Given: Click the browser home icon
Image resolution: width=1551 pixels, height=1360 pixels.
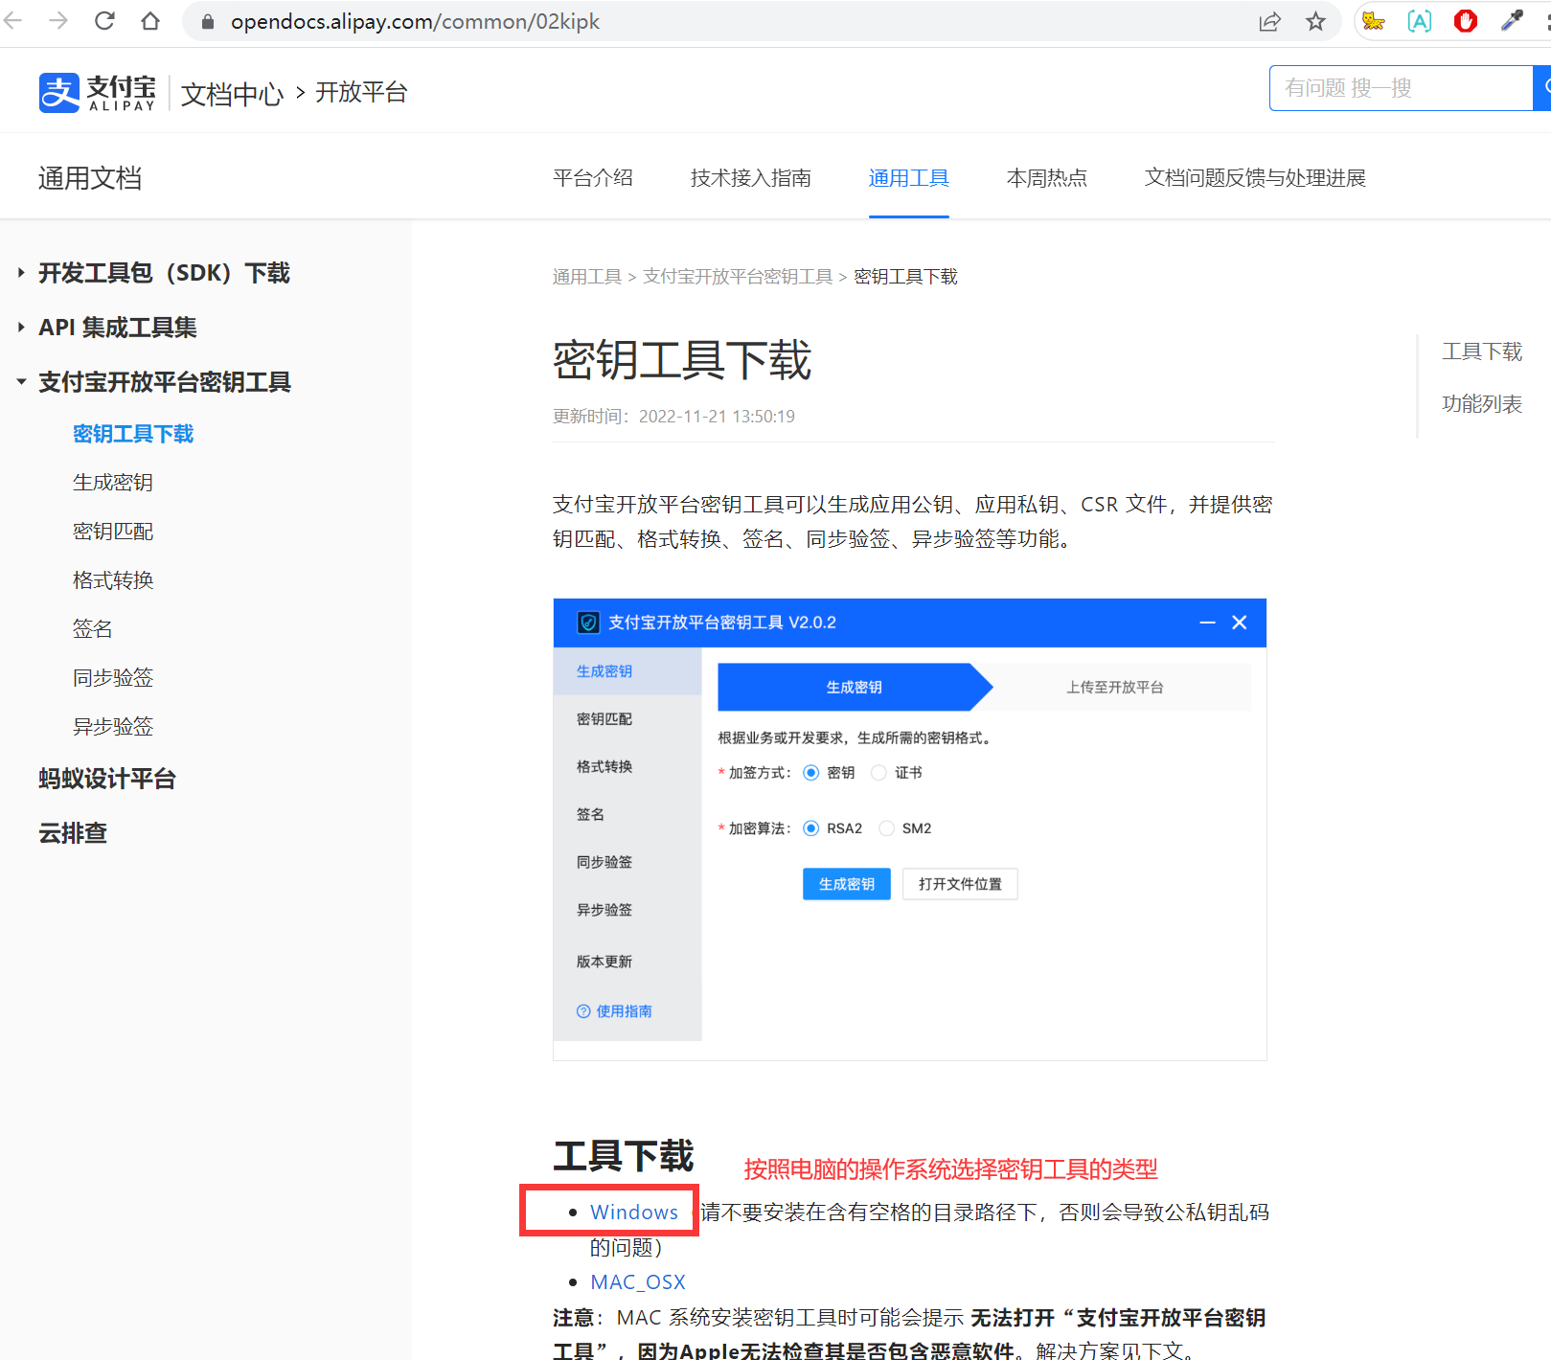Looking at the screenshot, I should pyautogui.click(x=150, y=21).
